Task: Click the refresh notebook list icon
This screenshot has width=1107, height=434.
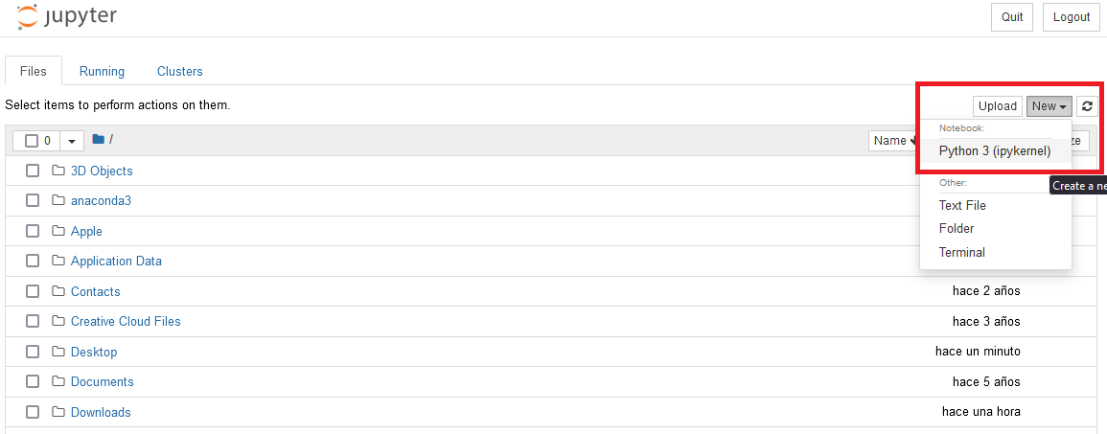Action: [1087, 106]
